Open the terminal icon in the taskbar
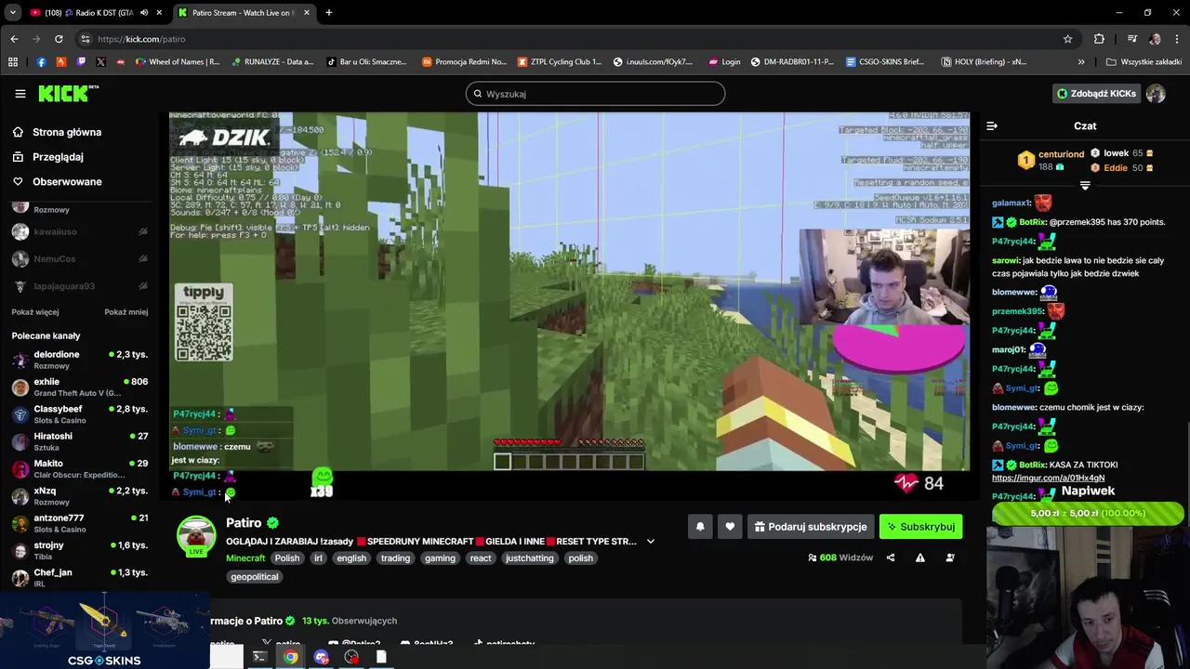Viewport: 1190px width, 669px height. click(259, 657)
